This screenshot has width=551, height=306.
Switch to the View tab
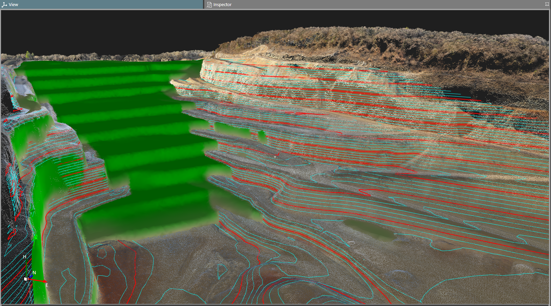pos(13,5)
